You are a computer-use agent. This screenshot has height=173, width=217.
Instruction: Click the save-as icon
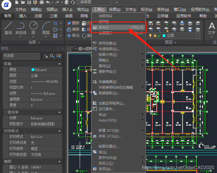35,2
